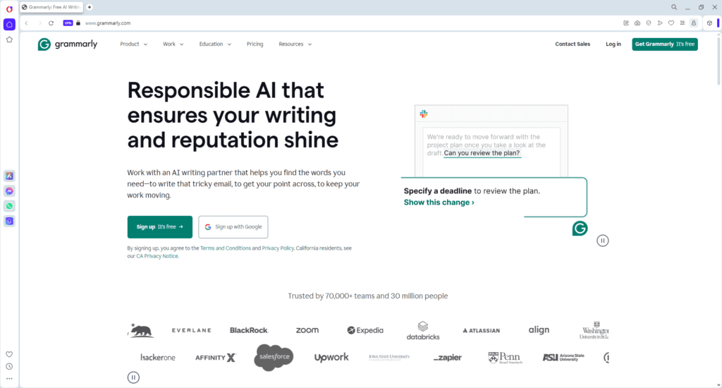
Task: Click the BlackRock logo
Action: click(249, 330)
